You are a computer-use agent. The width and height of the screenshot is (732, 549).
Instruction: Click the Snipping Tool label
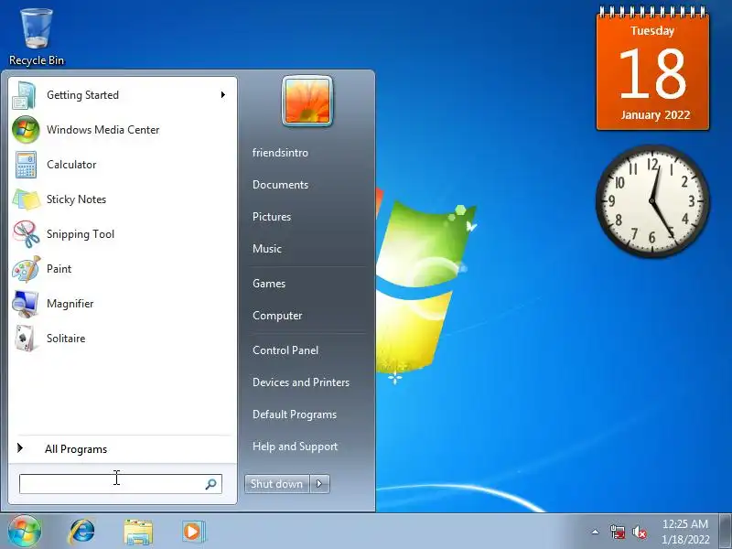click(81, 234)
